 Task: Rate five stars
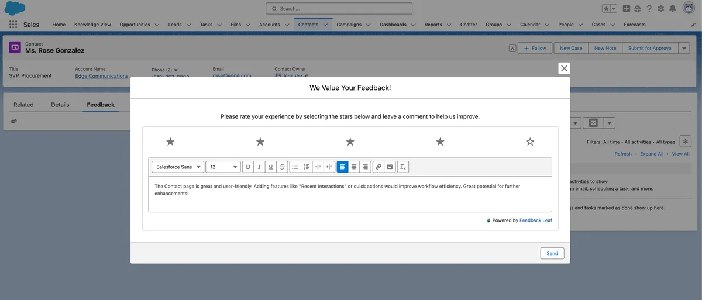pos(530,142)
